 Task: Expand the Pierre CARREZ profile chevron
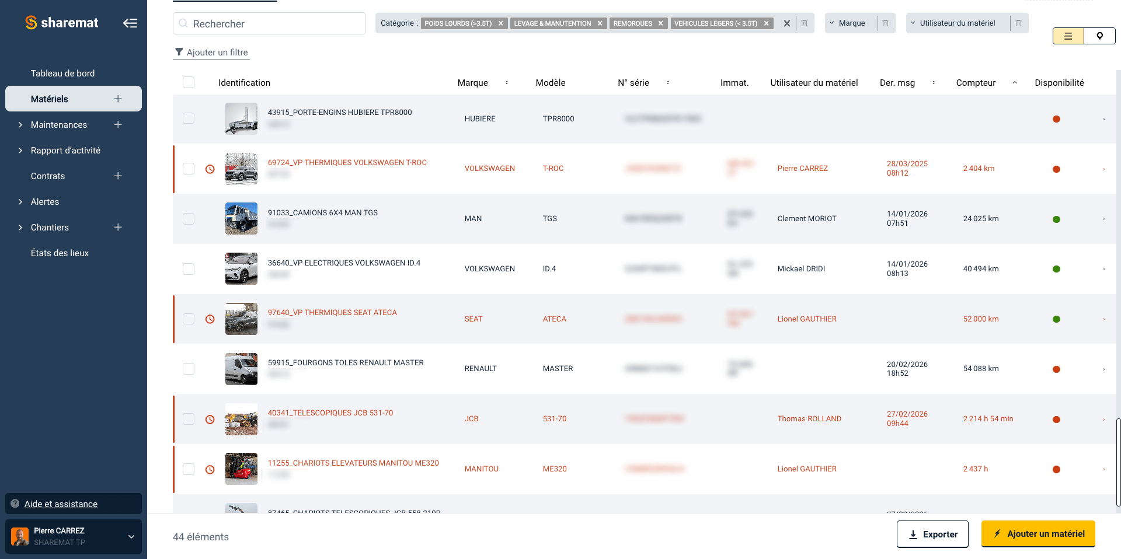[131, 536]
